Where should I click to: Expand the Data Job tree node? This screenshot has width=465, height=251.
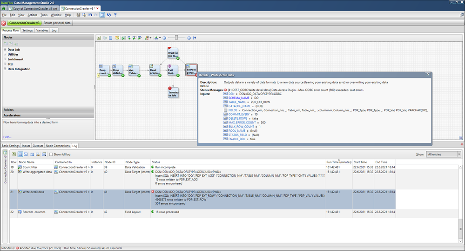pos(5,50)
